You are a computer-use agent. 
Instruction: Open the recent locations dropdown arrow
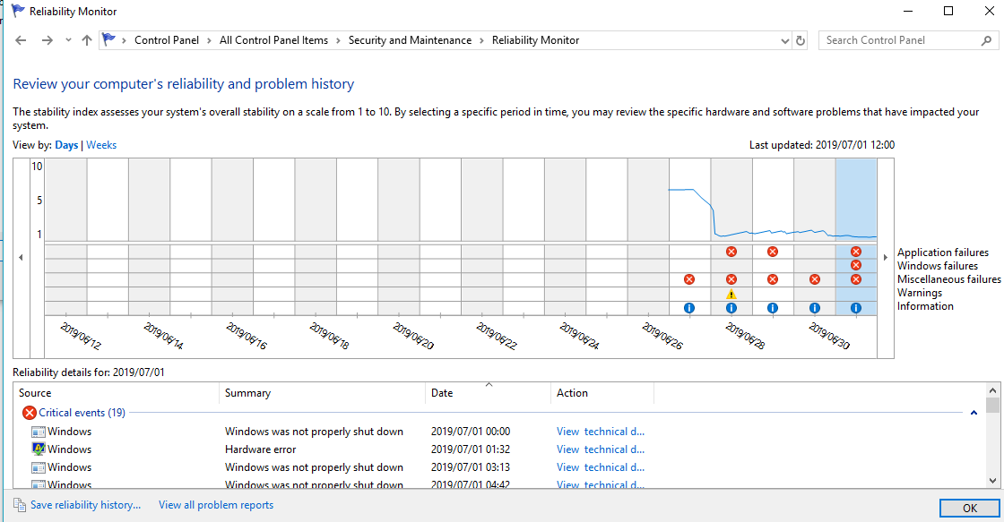(68, 40)
